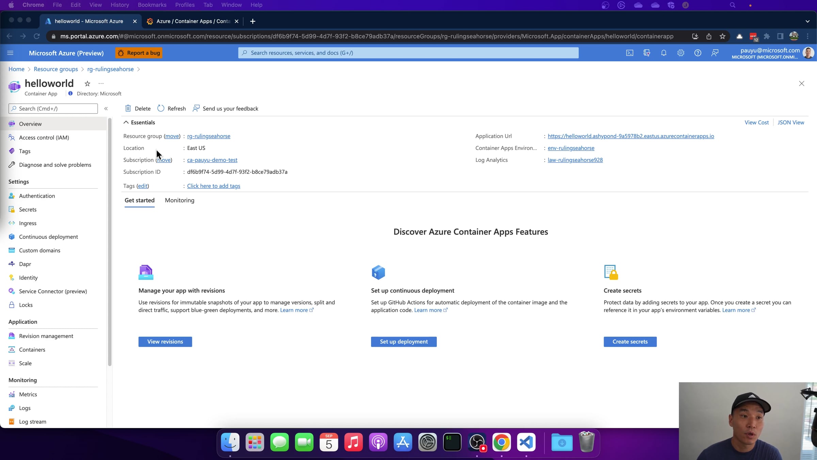817x460 pixels.
Task: Open Locks settings
Action: click(26, 305)
